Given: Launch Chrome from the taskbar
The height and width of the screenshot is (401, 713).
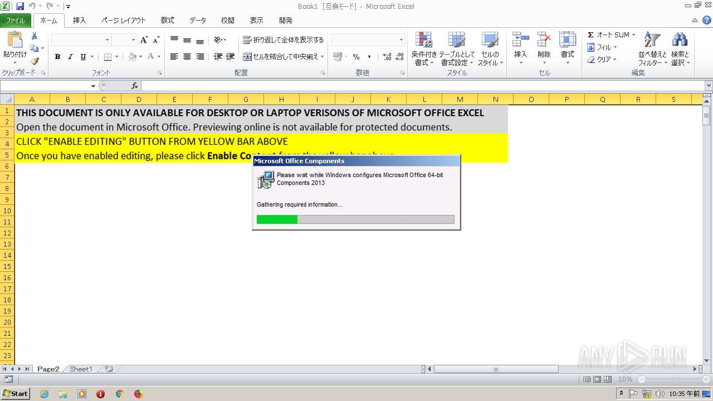Looking at the screenshot, I should click(119, 394).
